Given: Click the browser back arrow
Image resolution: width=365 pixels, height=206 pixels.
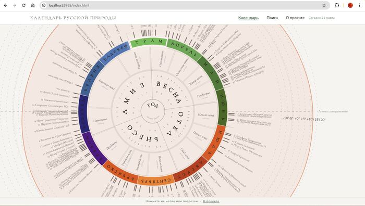Looking at the screenshot, I should [6, 5].
